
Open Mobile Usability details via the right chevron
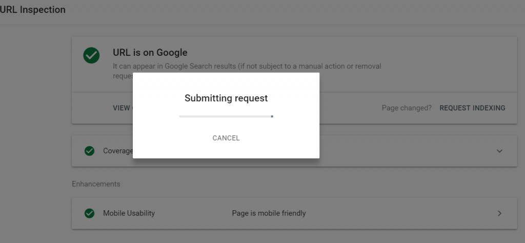point(499,213)
